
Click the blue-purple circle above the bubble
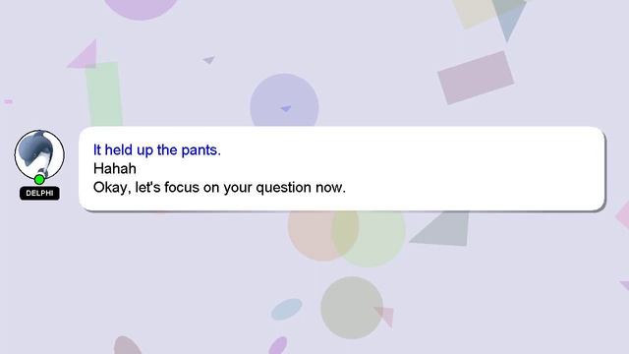[x=284, y=102]
